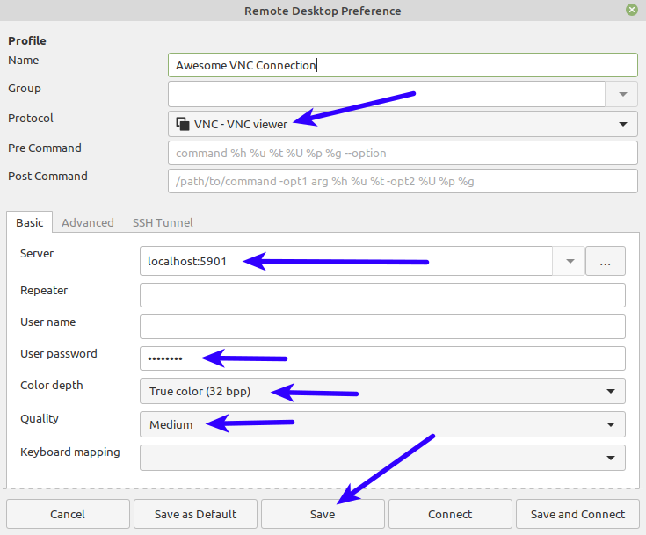
Task: Click the Save as Default button
Action: click(195, 514)
